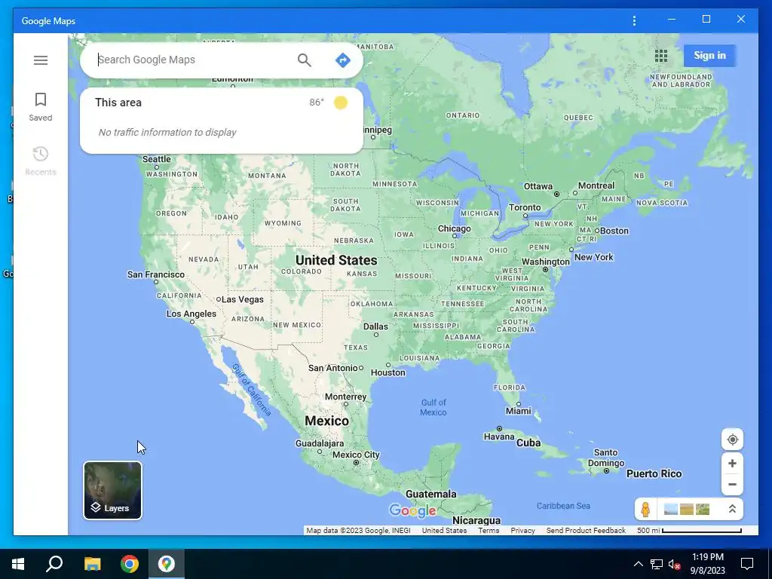
Task: Open the Terms link
Action: tap(489, 530)
